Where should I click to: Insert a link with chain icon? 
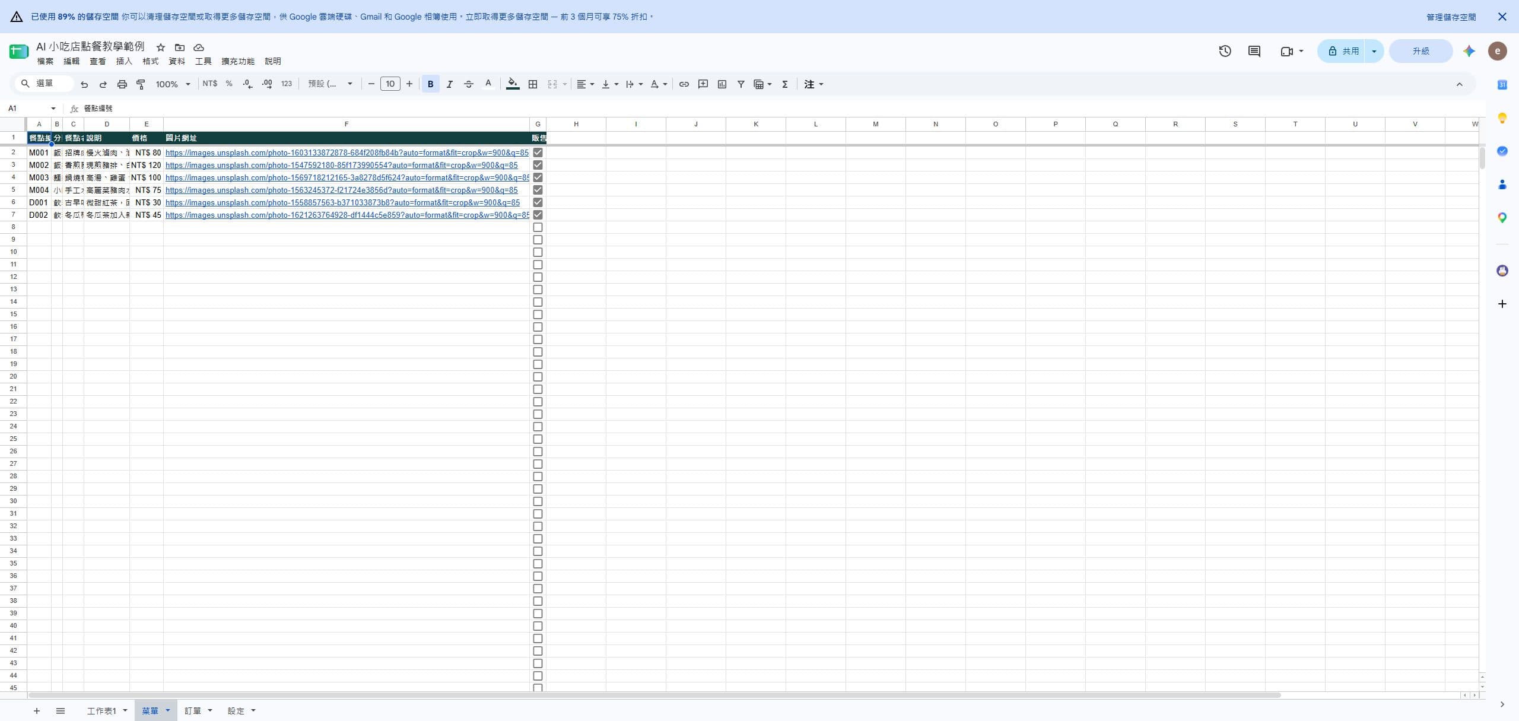684,84
